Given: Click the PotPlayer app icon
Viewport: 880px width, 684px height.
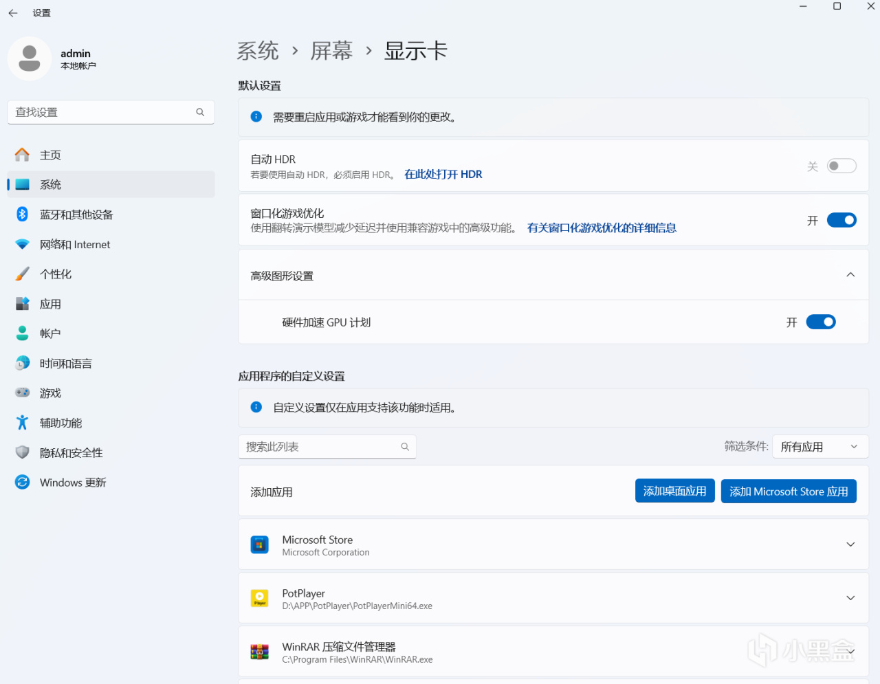Looking at the screenshot, I should click(x=259, y=597).
